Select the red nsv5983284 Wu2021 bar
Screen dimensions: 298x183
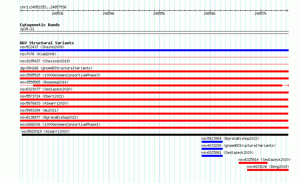click(154, 114)
